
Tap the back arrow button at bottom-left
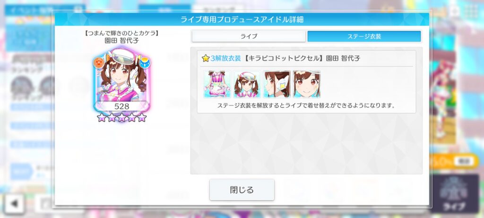tap(14, 203)
